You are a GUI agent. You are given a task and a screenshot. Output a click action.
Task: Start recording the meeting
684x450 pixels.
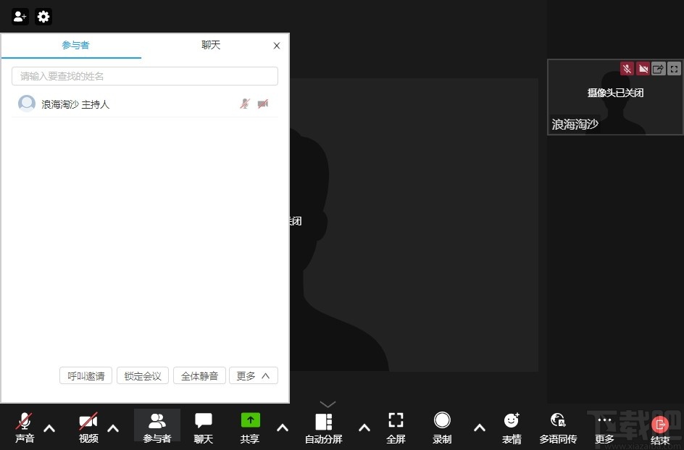coord(442,428)
